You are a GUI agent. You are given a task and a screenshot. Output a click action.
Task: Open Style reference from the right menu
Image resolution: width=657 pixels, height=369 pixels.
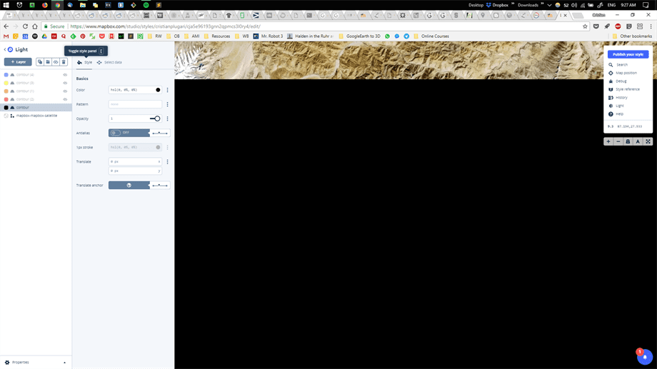tap(627, 89)
